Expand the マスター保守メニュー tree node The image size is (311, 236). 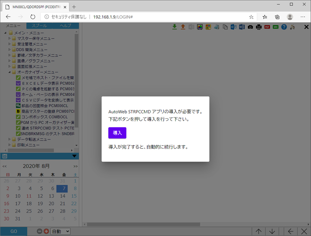(10, 38)
